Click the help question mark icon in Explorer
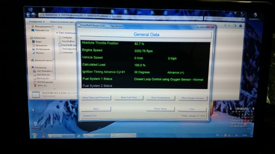 pos(241,26)
